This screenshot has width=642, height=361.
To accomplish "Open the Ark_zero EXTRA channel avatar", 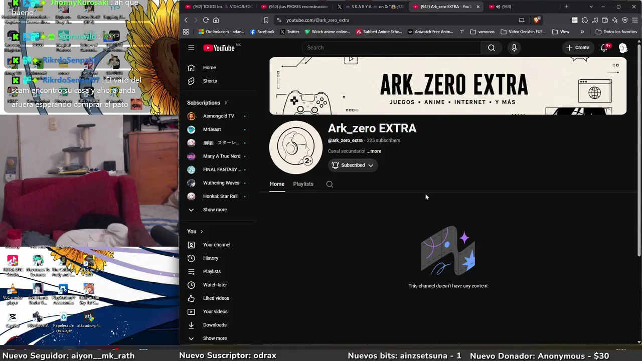I will [296, 147].
